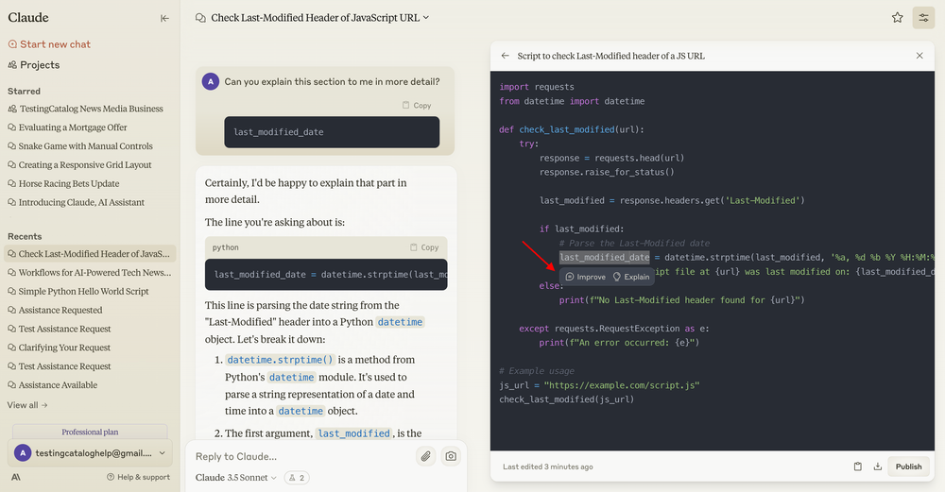
Task: Expand the Claude 3.5 Sonnet model selector
Action: 236,478
